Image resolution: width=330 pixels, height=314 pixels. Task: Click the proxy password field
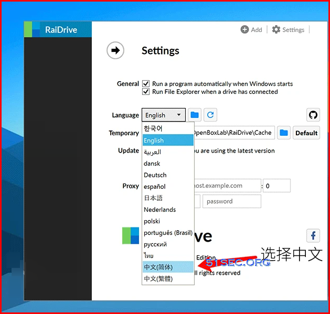[232, 201]
